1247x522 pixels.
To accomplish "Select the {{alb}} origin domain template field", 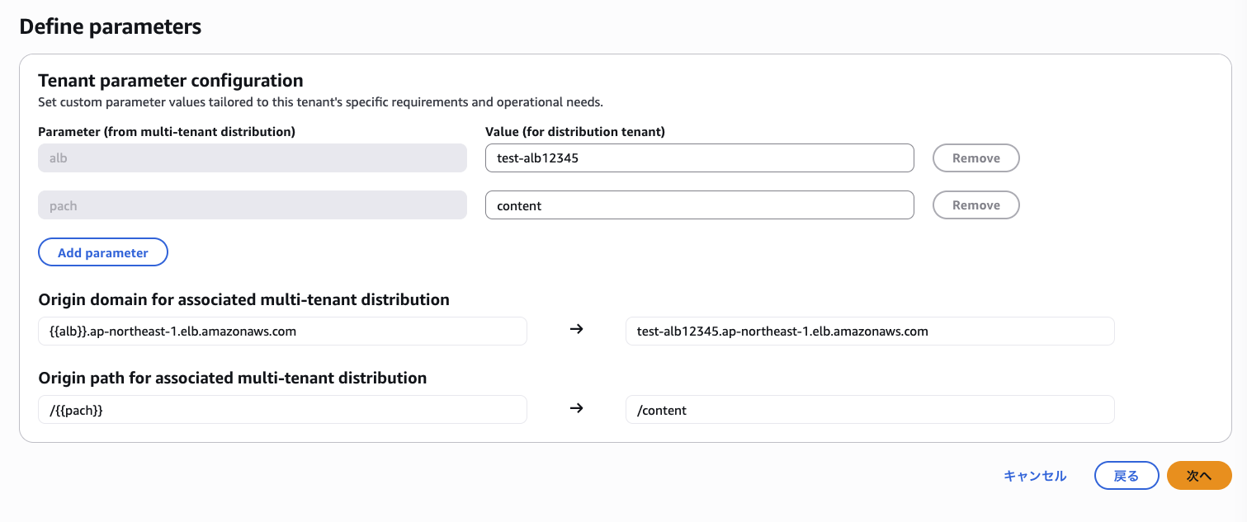I will [282, 332].
